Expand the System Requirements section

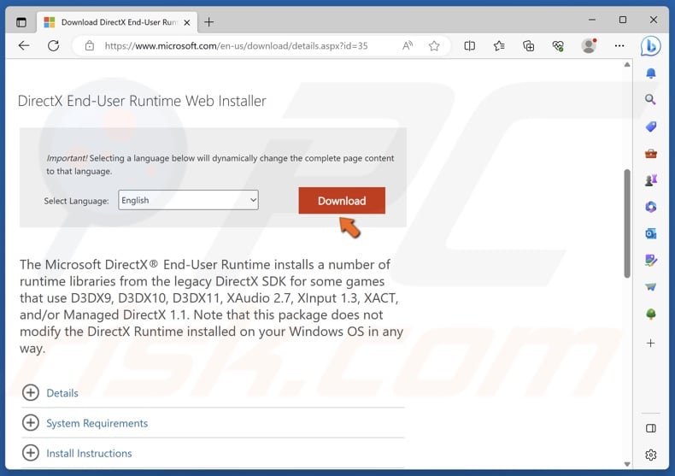pyautogui.click(x=31, y=423)
